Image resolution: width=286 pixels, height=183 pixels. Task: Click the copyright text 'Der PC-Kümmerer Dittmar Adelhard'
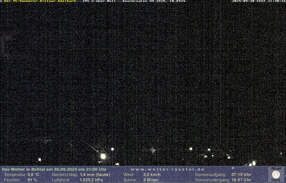[x=40, y=1]
